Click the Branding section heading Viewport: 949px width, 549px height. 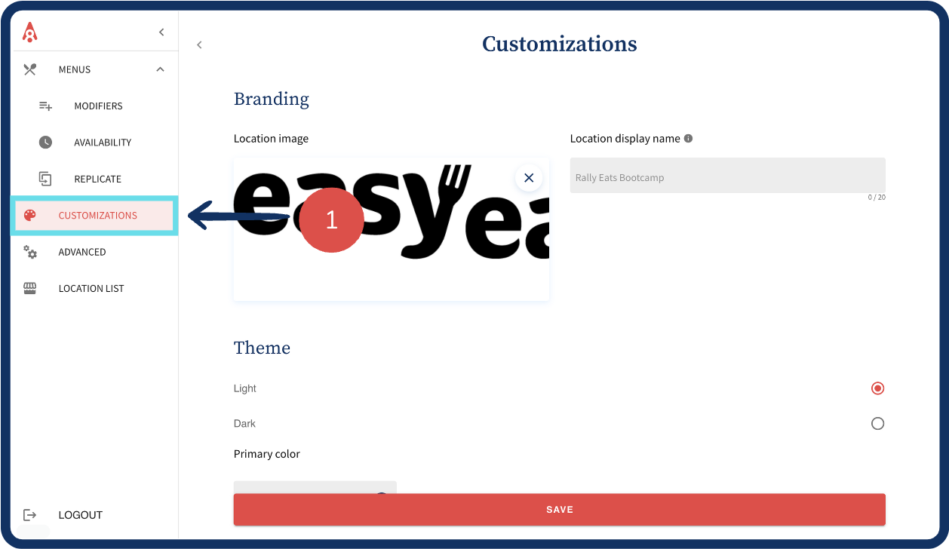click(x=272, y=100)
